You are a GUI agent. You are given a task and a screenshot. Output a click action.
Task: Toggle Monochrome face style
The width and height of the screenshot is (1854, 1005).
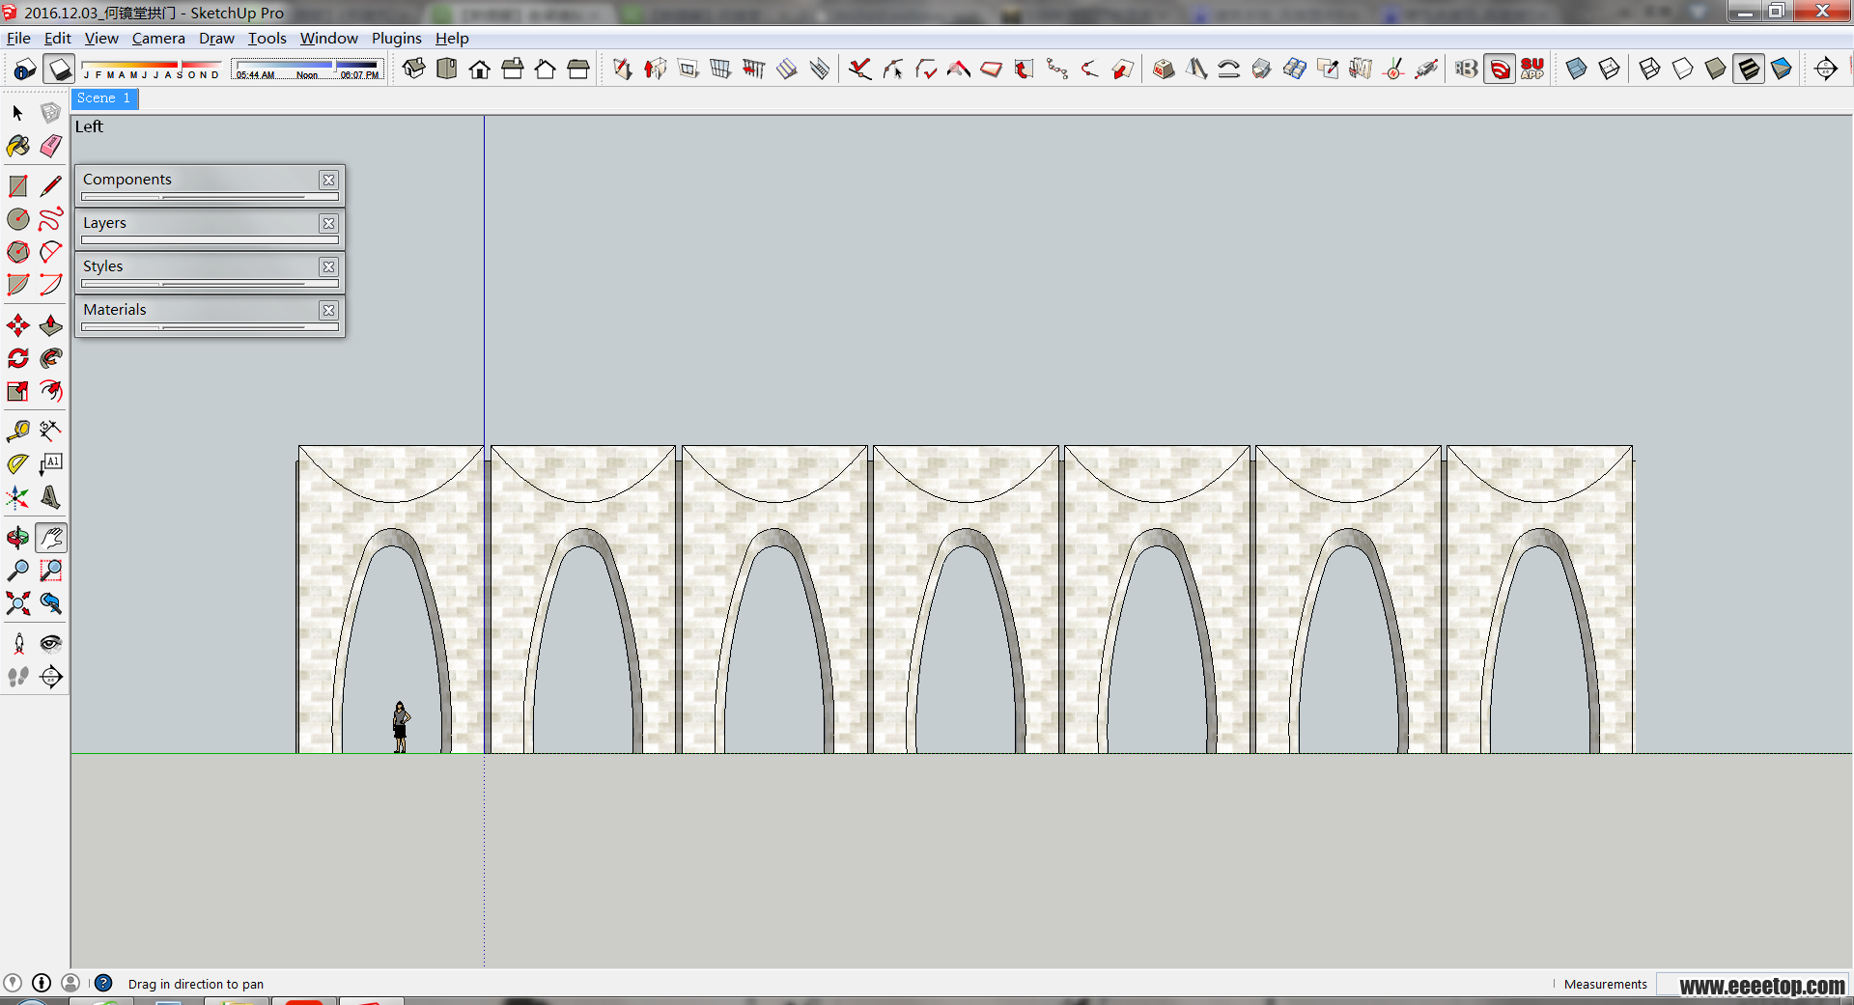click(1782, 69)
